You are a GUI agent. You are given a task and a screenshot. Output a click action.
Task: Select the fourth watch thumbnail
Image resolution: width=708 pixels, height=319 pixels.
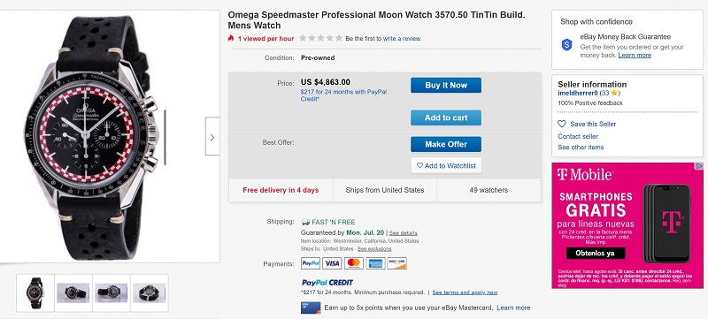tap(150, 292)
